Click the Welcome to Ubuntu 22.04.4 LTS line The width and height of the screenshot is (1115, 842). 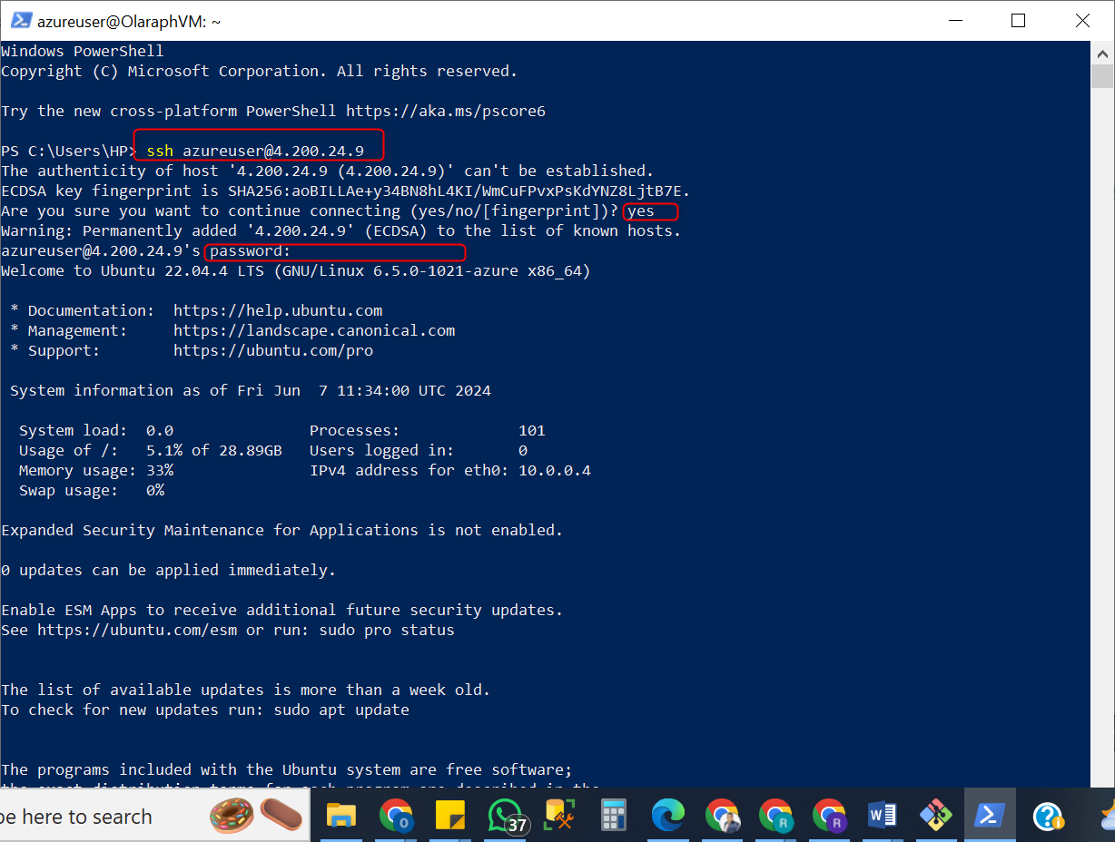296,270
